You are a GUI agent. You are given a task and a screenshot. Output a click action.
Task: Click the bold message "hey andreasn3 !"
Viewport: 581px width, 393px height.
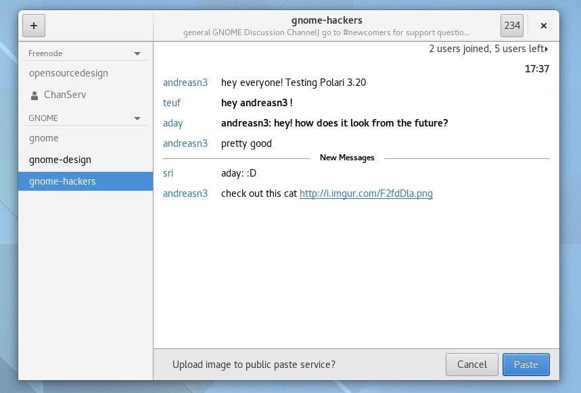click(257, 103)
